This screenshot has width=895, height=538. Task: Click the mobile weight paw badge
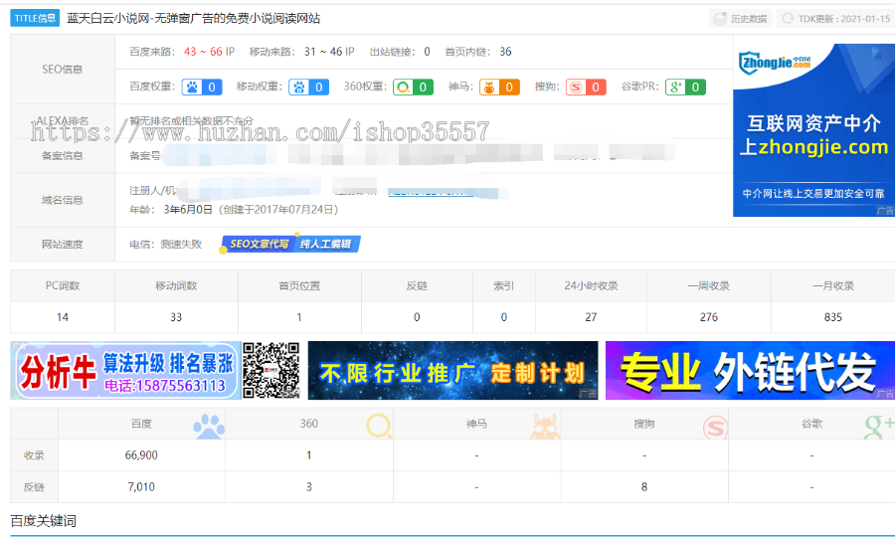coord(308,87)
